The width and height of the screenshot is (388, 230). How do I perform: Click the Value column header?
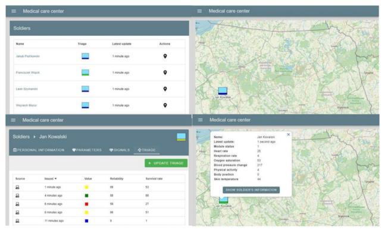click(88, 179)
